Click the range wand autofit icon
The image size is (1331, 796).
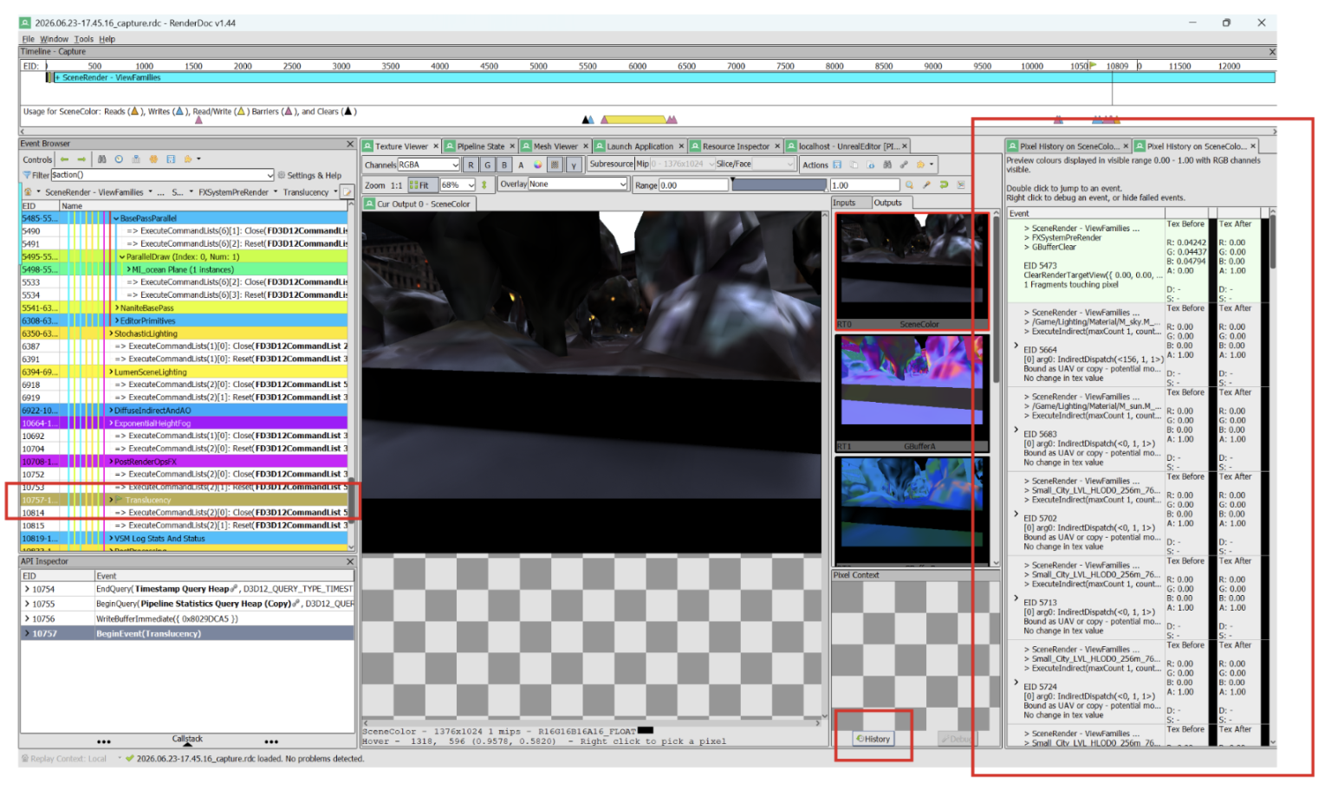[926, 184]
